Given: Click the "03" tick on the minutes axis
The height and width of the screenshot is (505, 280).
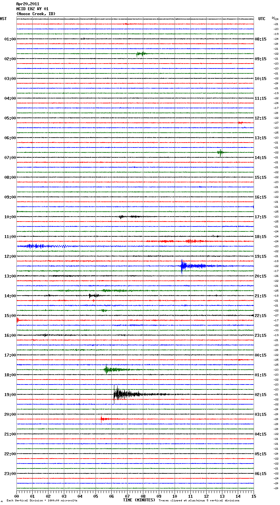Looking at the screenshot, I should pos(64,496).
